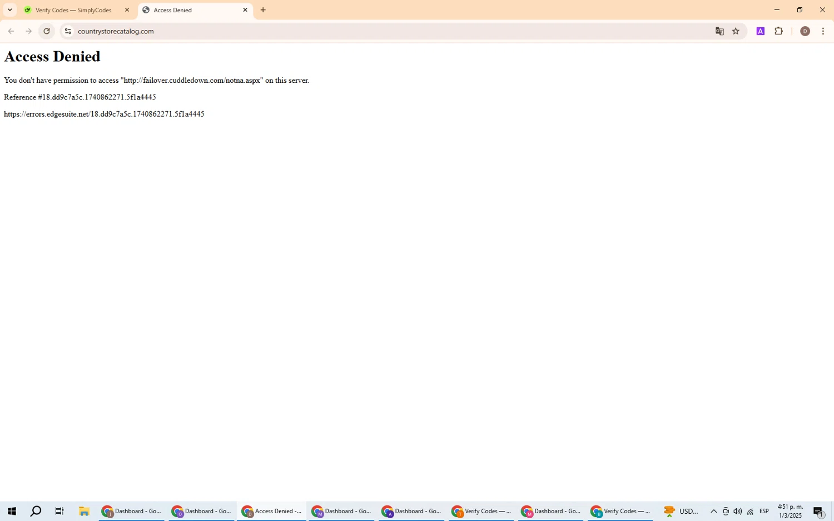Close the Access Denied tab

245,10
